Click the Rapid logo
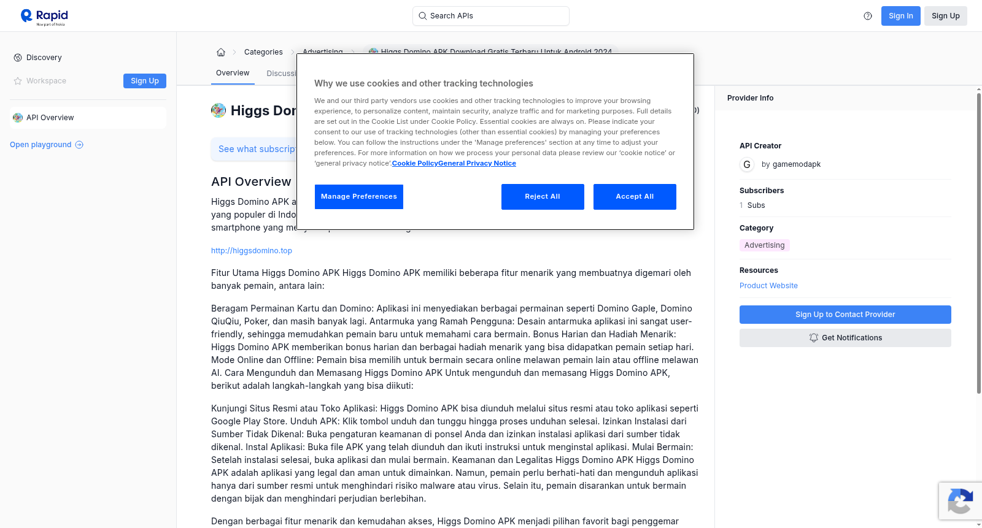This screenshot has height=528, width=982. point(44,17)
